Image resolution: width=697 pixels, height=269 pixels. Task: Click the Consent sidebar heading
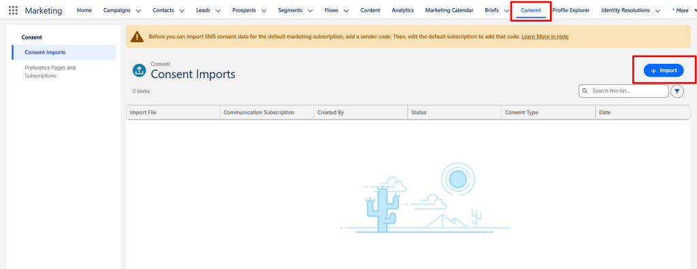[31, 37]
